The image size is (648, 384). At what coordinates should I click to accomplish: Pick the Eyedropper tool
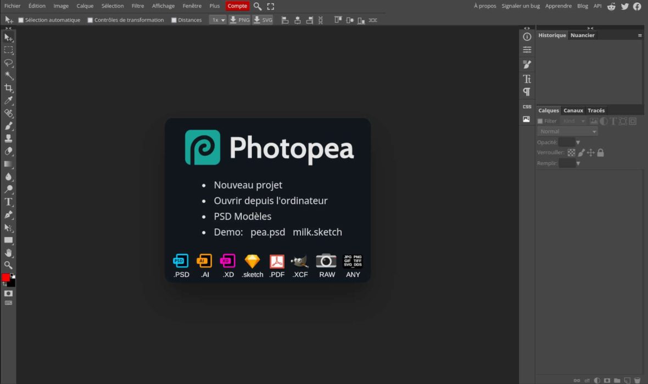tap(9, 100)
